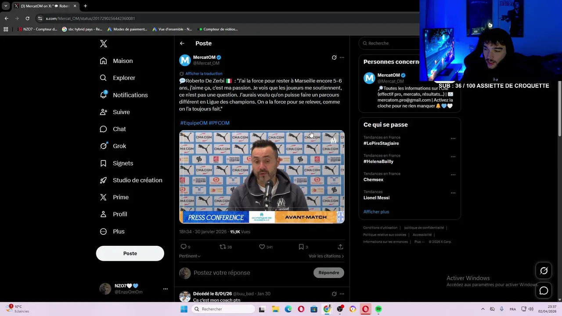Open Chat from the sidebar

(x=113, y=129)
